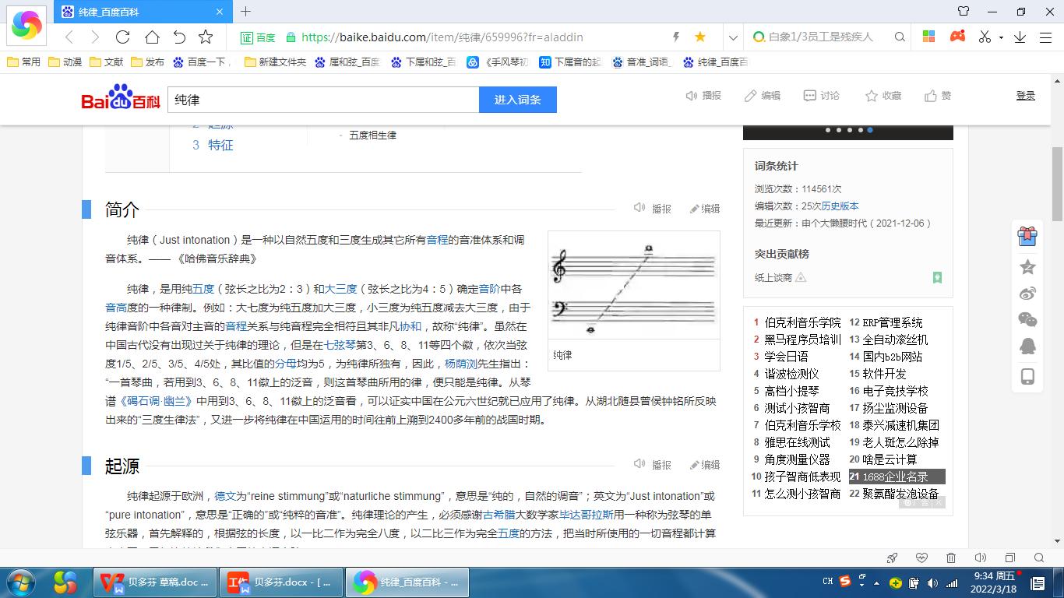Image resolution: width=1064 pixels, height=598 pixels.
Task: Reload the page with refresh icon
Action: [122, 37]
